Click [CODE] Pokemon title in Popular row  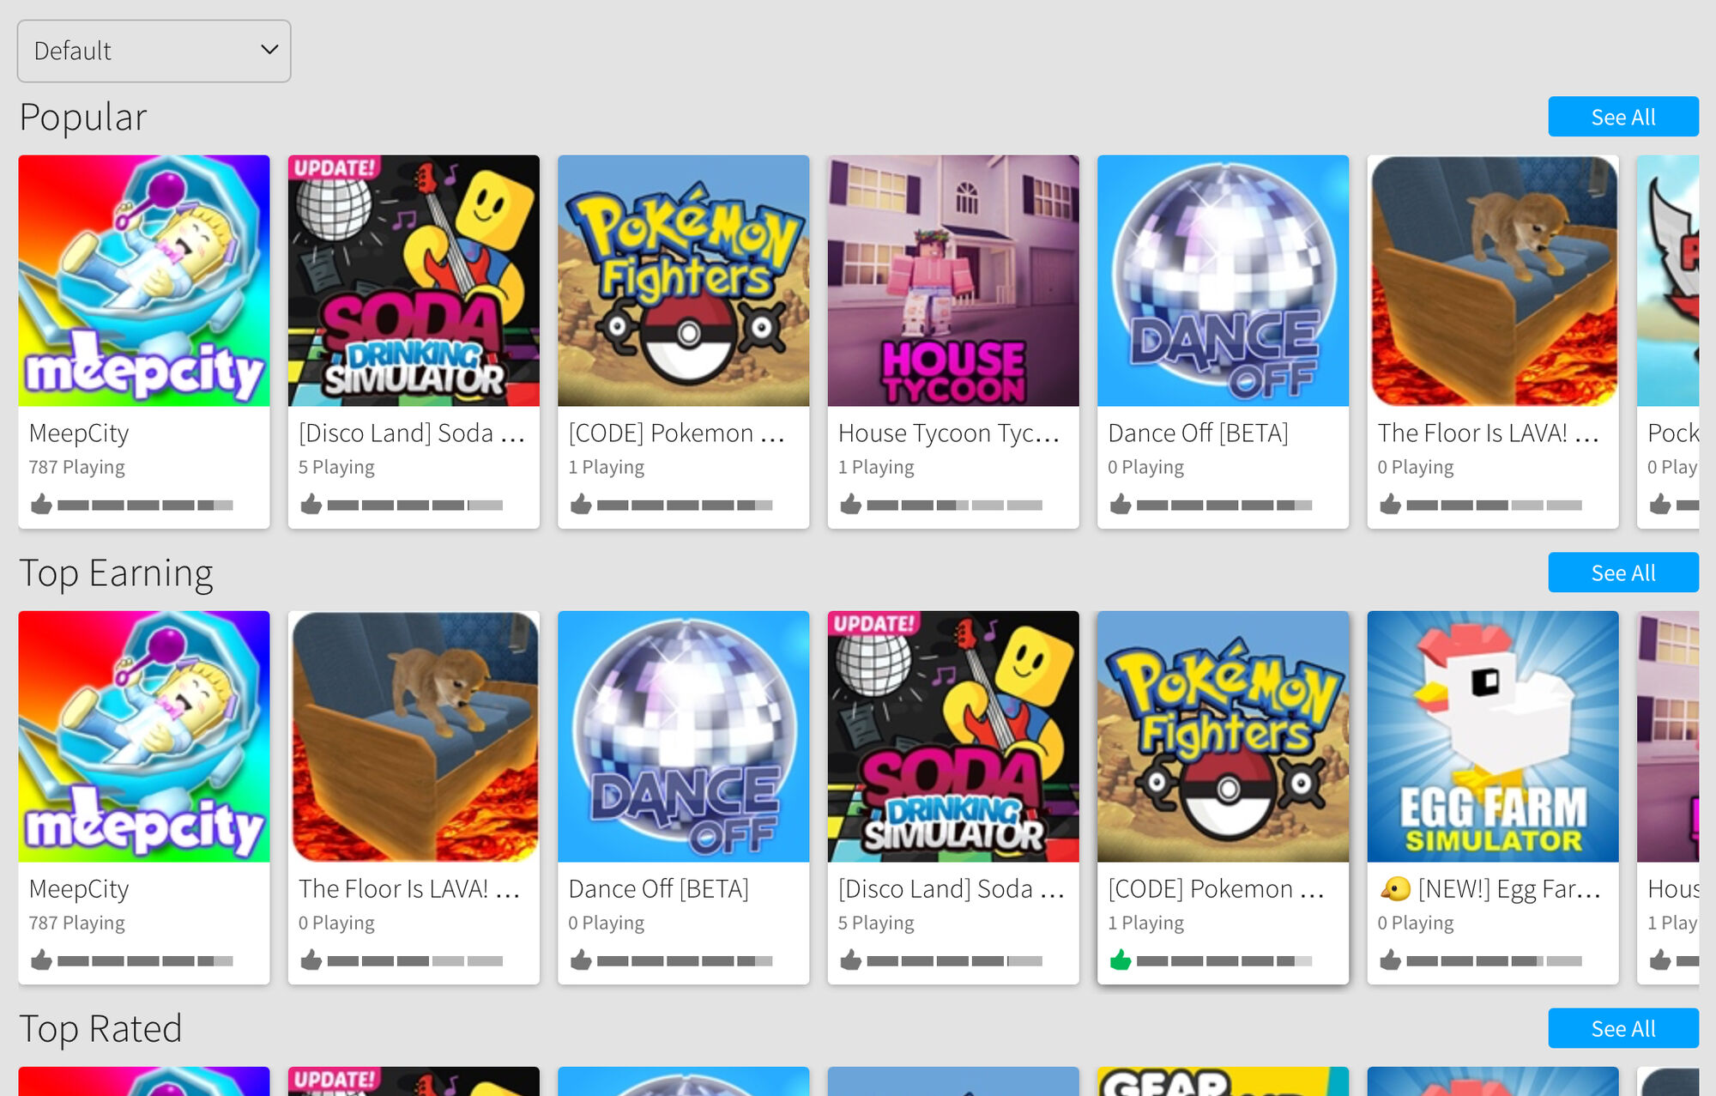click(677, 433)
